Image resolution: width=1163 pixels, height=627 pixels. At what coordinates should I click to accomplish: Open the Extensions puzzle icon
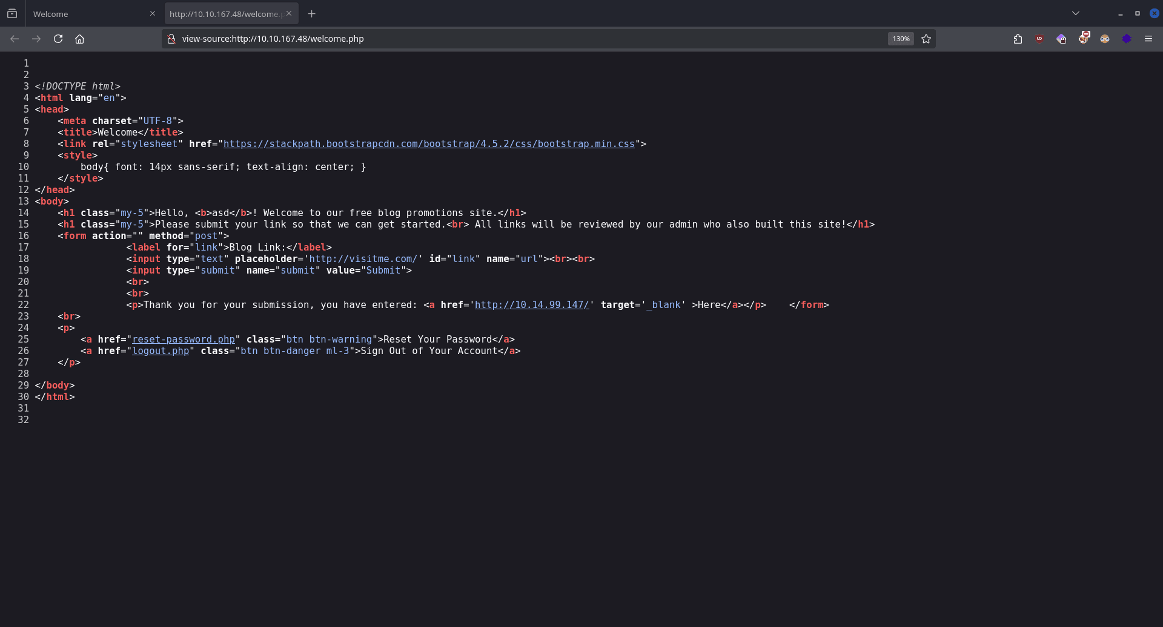[1018, 39]
